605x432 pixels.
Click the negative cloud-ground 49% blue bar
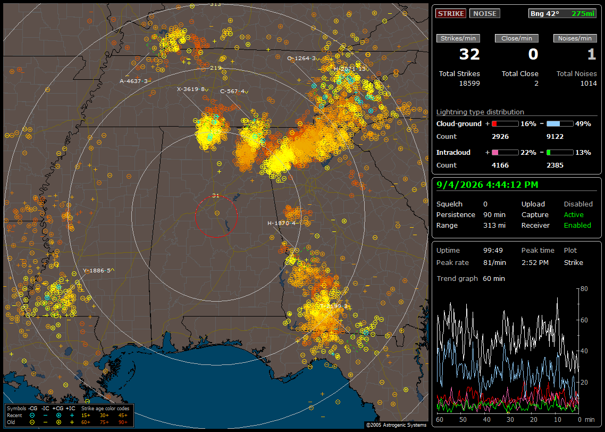(x=560, y=123)
